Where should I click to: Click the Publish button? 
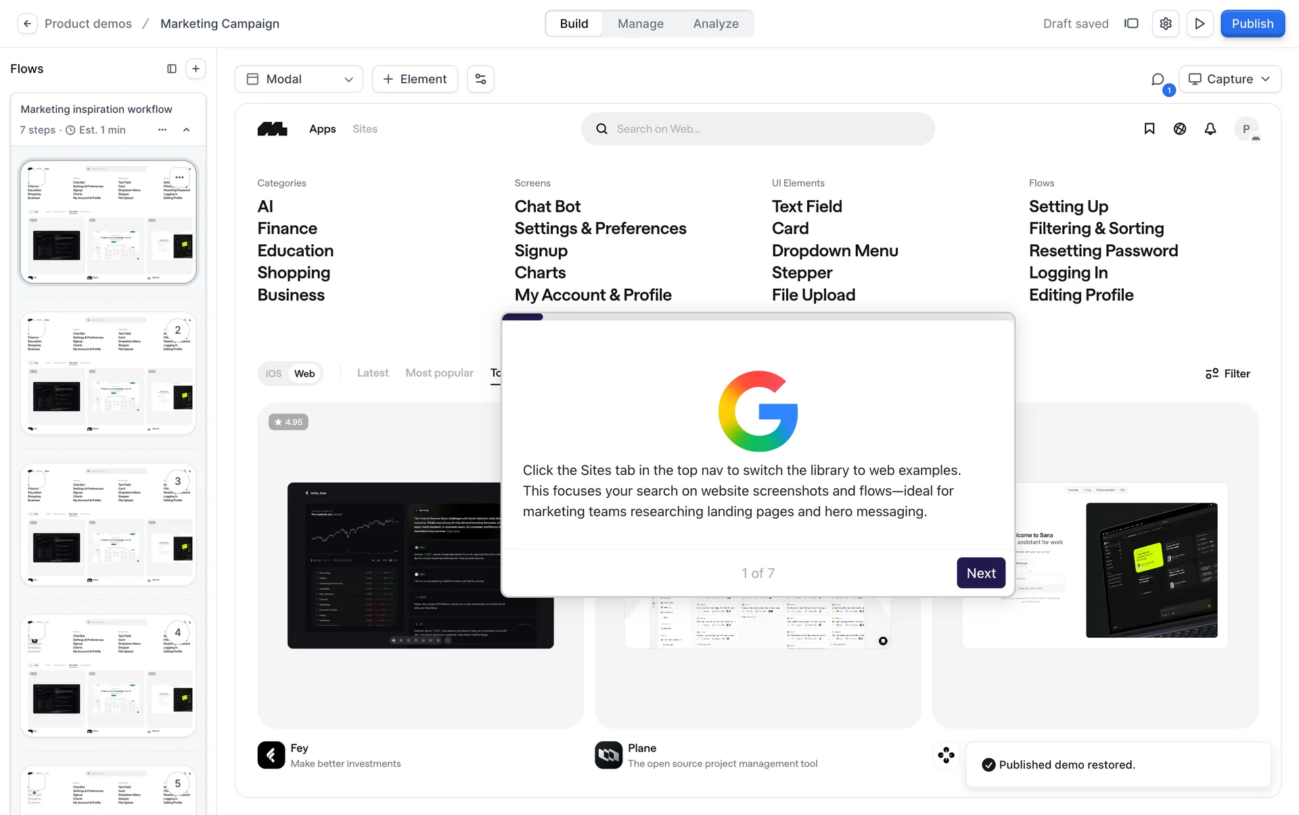[1252, 24]
